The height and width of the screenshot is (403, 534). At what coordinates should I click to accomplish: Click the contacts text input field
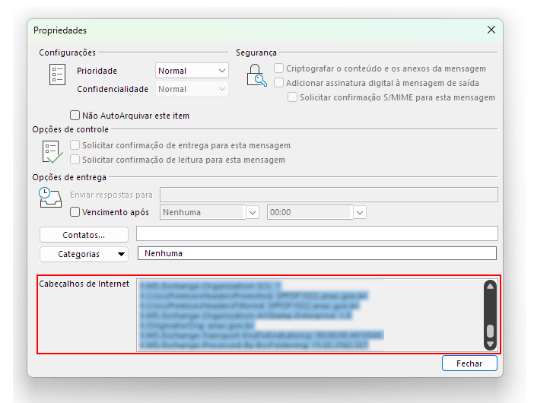point(316,233)
